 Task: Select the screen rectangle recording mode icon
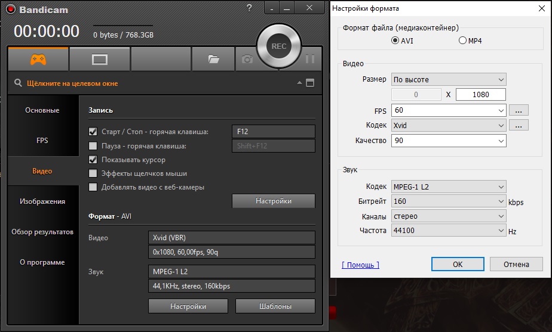[x=100, y=59]
